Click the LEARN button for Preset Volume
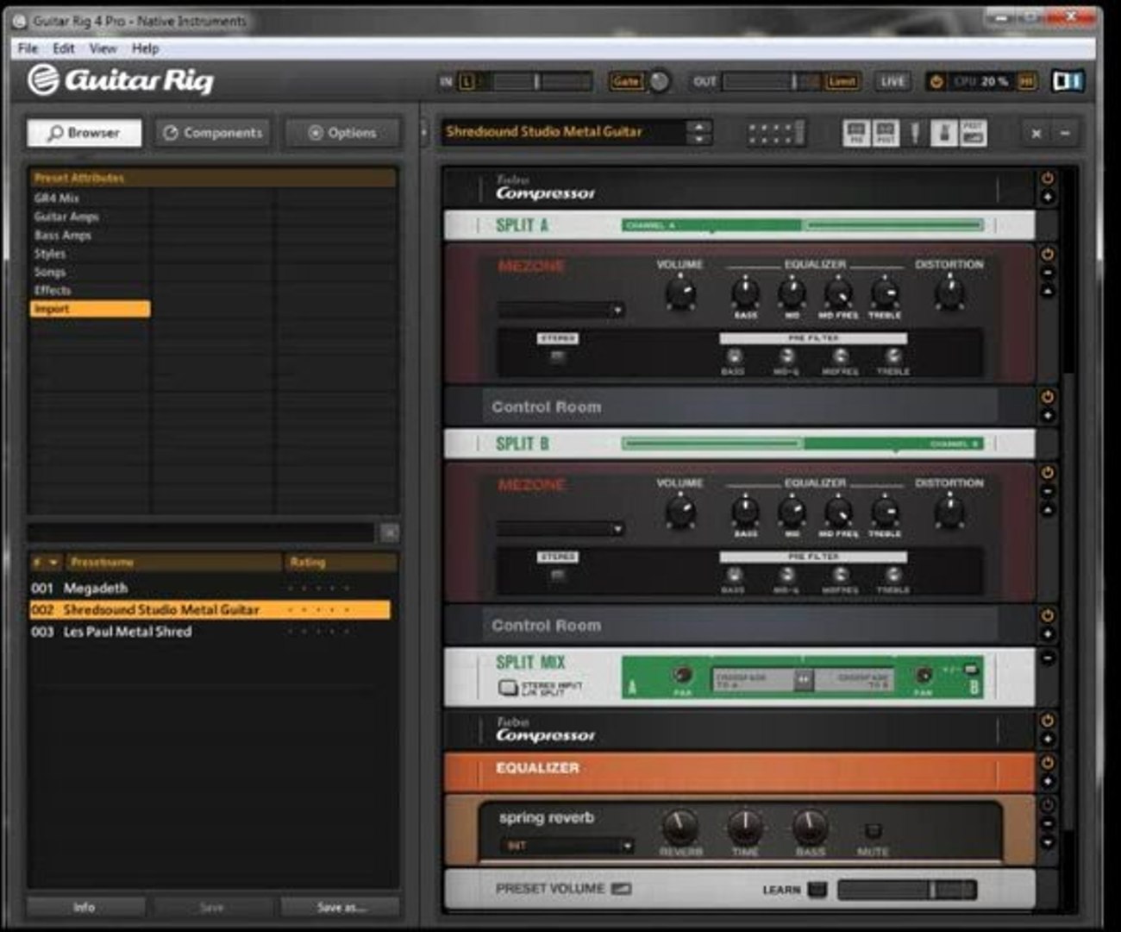 tap(817, 889)
